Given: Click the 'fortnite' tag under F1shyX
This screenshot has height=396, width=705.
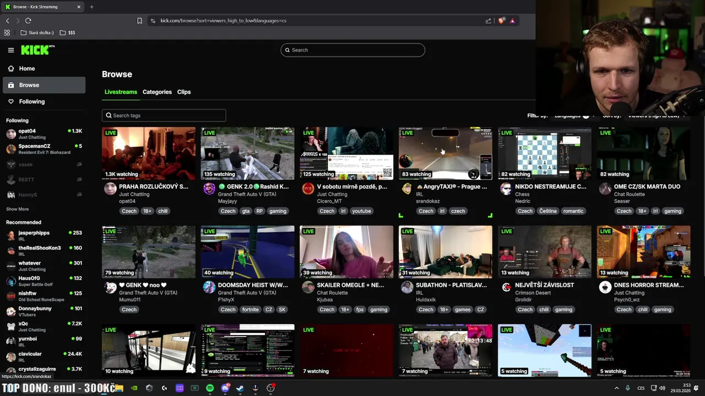Looking at the screenshot, I should tap(250, 310).
